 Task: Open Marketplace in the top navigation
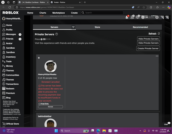(58, 13)
